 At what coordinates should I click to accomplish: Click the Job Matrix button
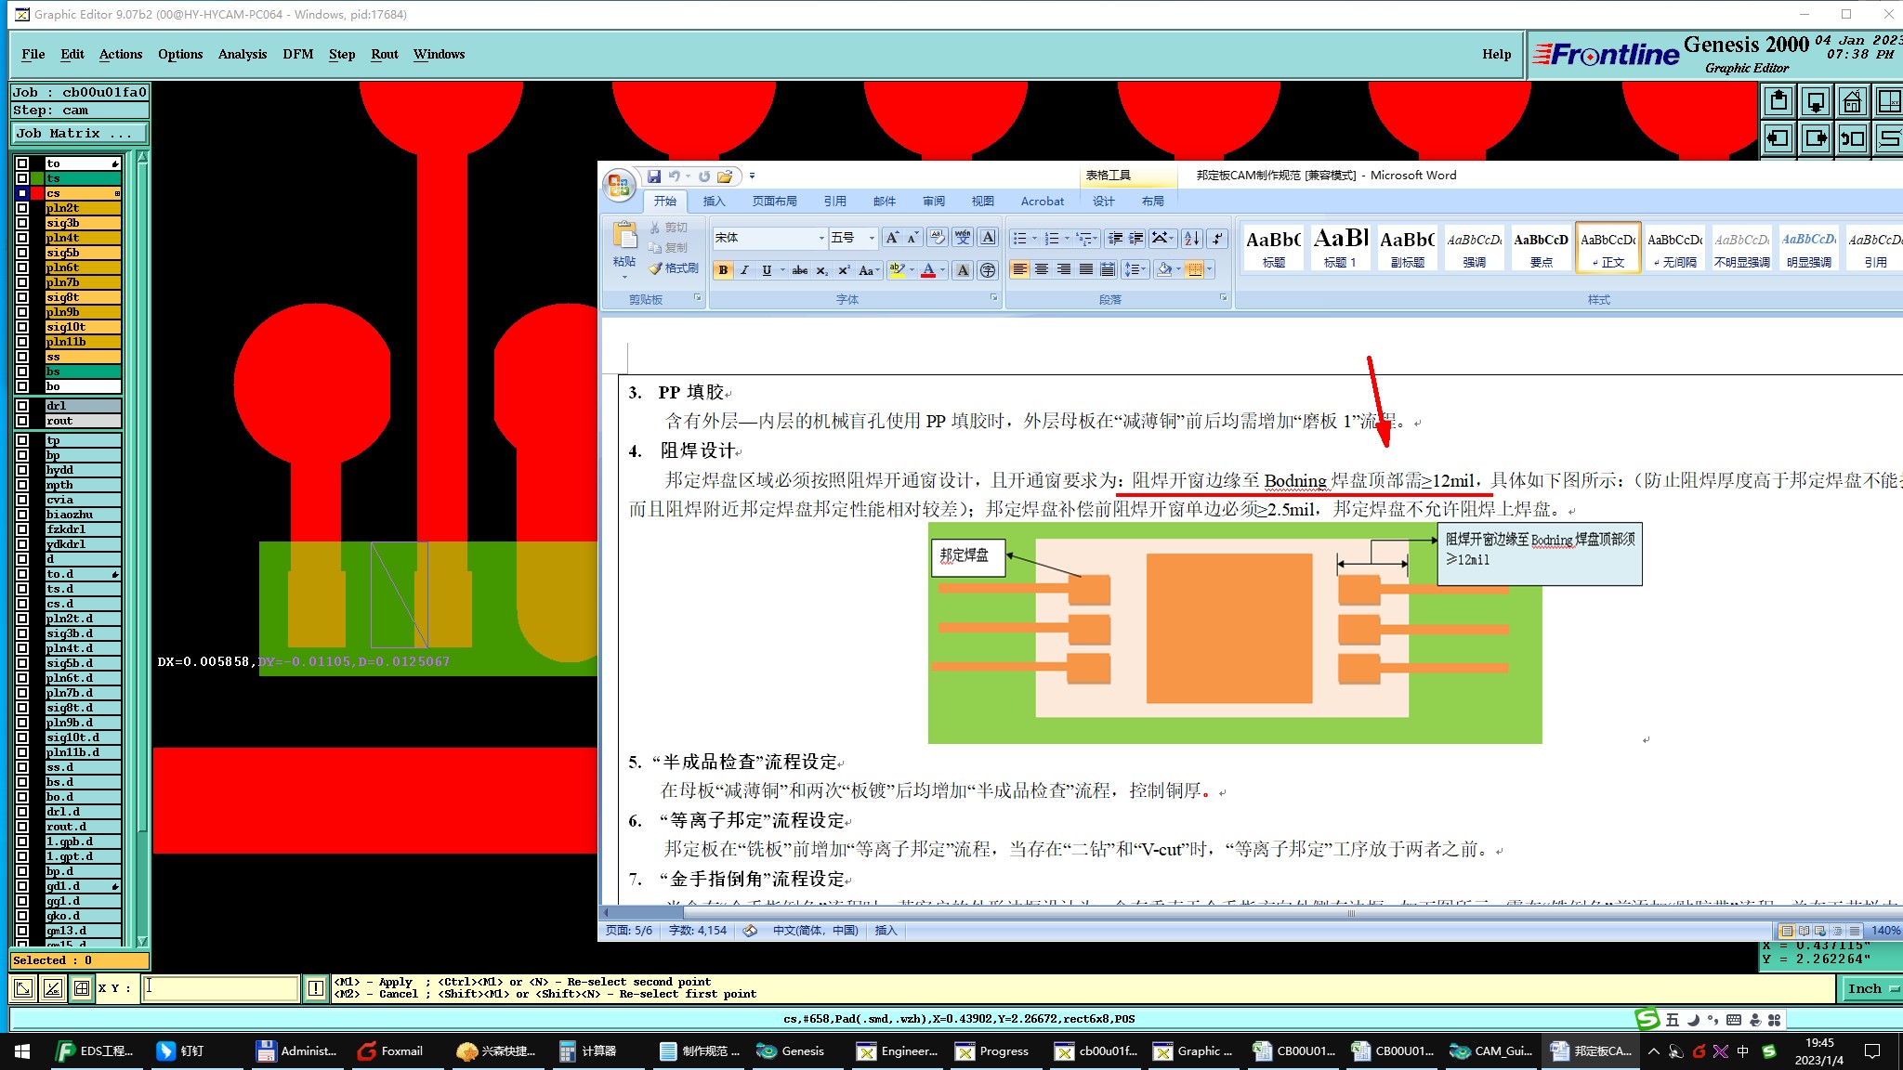[x=78, y=134]
